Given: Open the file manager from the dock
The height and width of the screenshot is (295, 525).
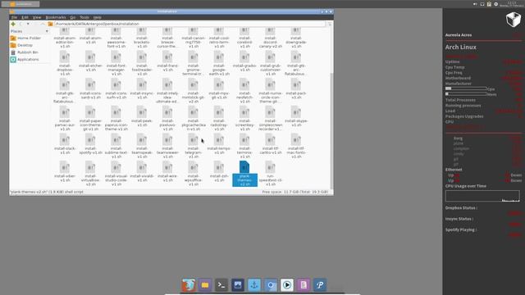Looking at the screenshot, I should click(x=205, y=285).
